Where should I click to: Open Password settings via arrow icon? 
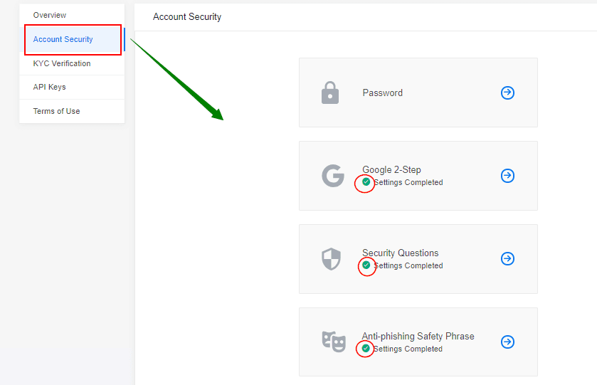[x=507, y=93]
